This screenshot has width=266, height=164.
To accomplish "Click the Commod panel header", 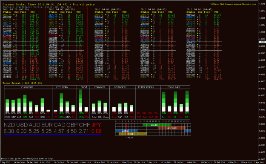I will click(x=100, y=87).
